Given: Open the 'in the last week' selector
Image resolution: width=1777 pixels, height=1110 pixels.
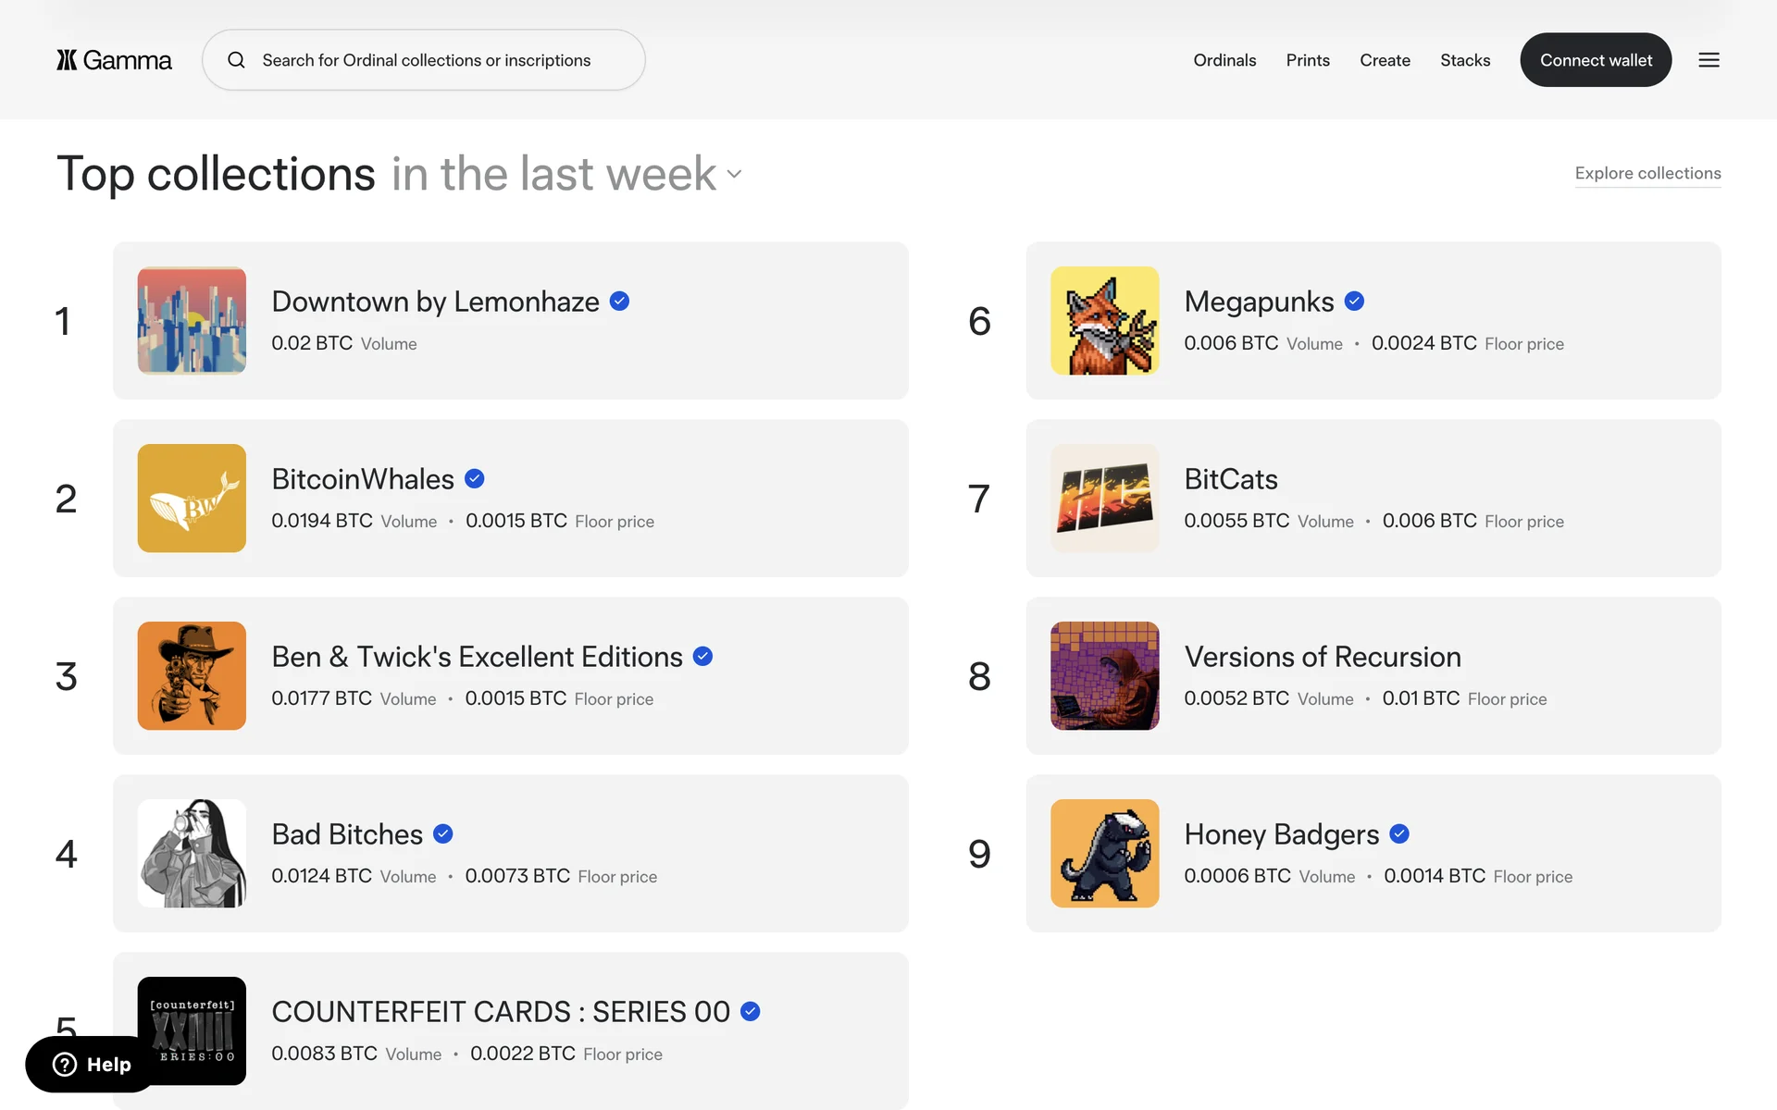Looking at the screenshot, I should 553,174.
